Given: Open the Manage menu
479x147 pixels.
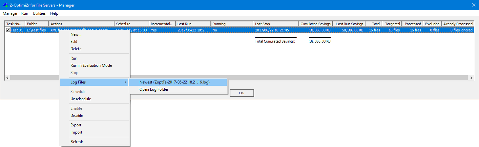Looking at the screenshot, I should click(x=10, y=13).
